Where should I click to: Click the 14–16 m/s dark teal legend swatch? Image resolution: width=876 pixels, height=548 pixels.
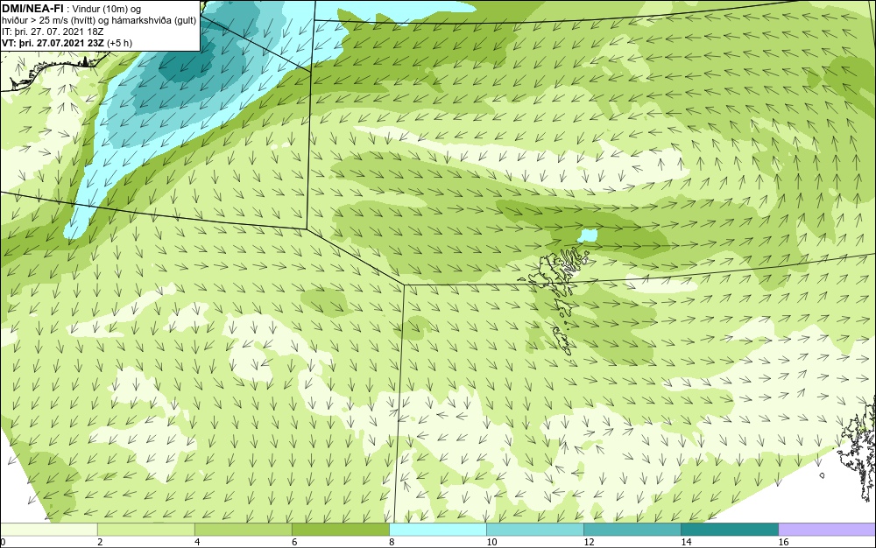tap(730, 530)
